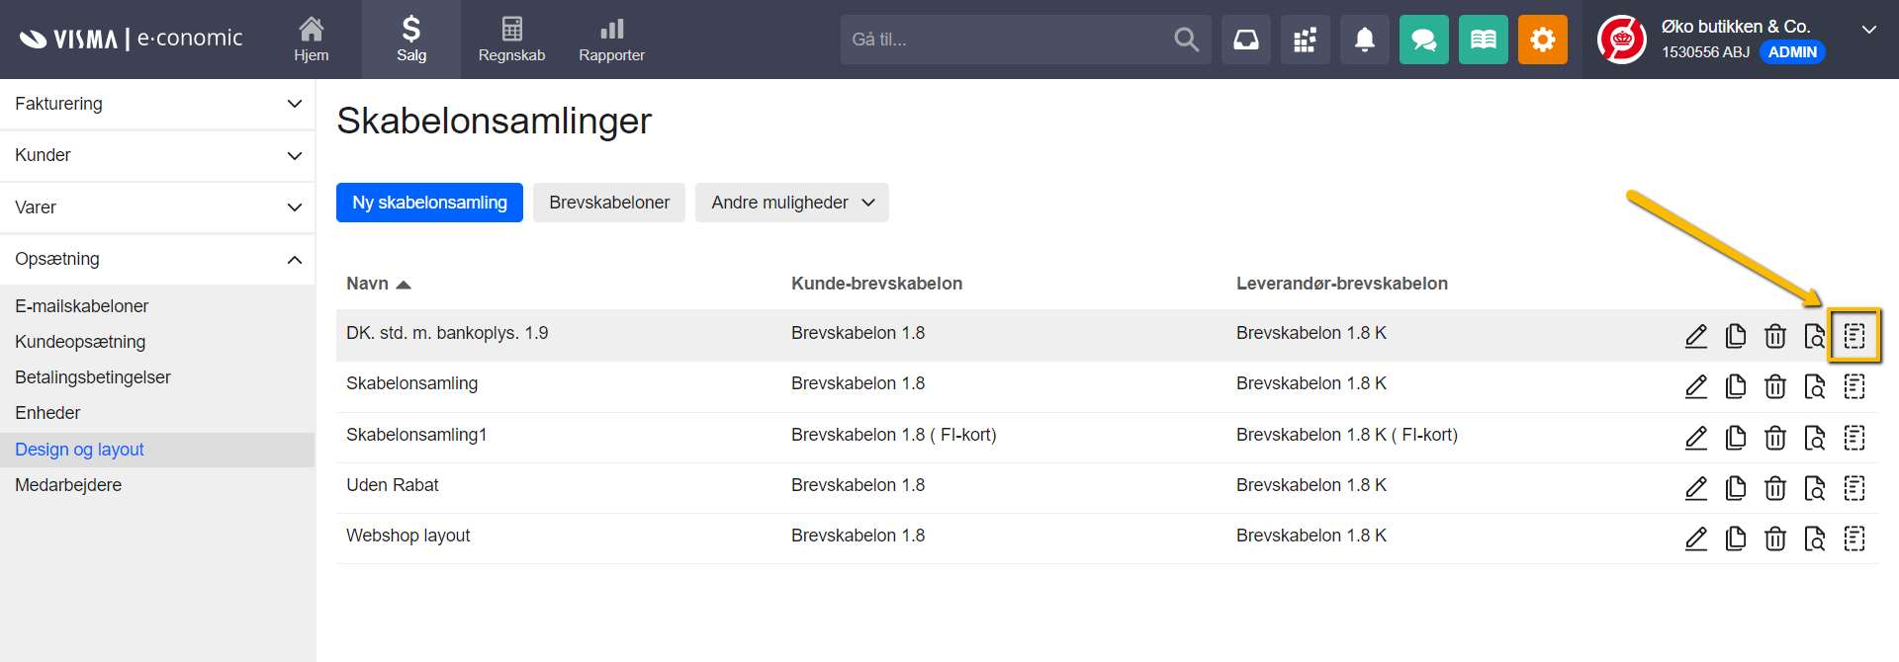Image resolution: width=1899 pixels, height=662 pixels.
Task: Open the notifications bell icon
Action: pyautogui.click(x=1364, y=40)
